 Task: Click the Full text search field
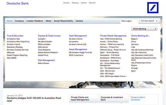pyautogui.click(x=149, y=21)
